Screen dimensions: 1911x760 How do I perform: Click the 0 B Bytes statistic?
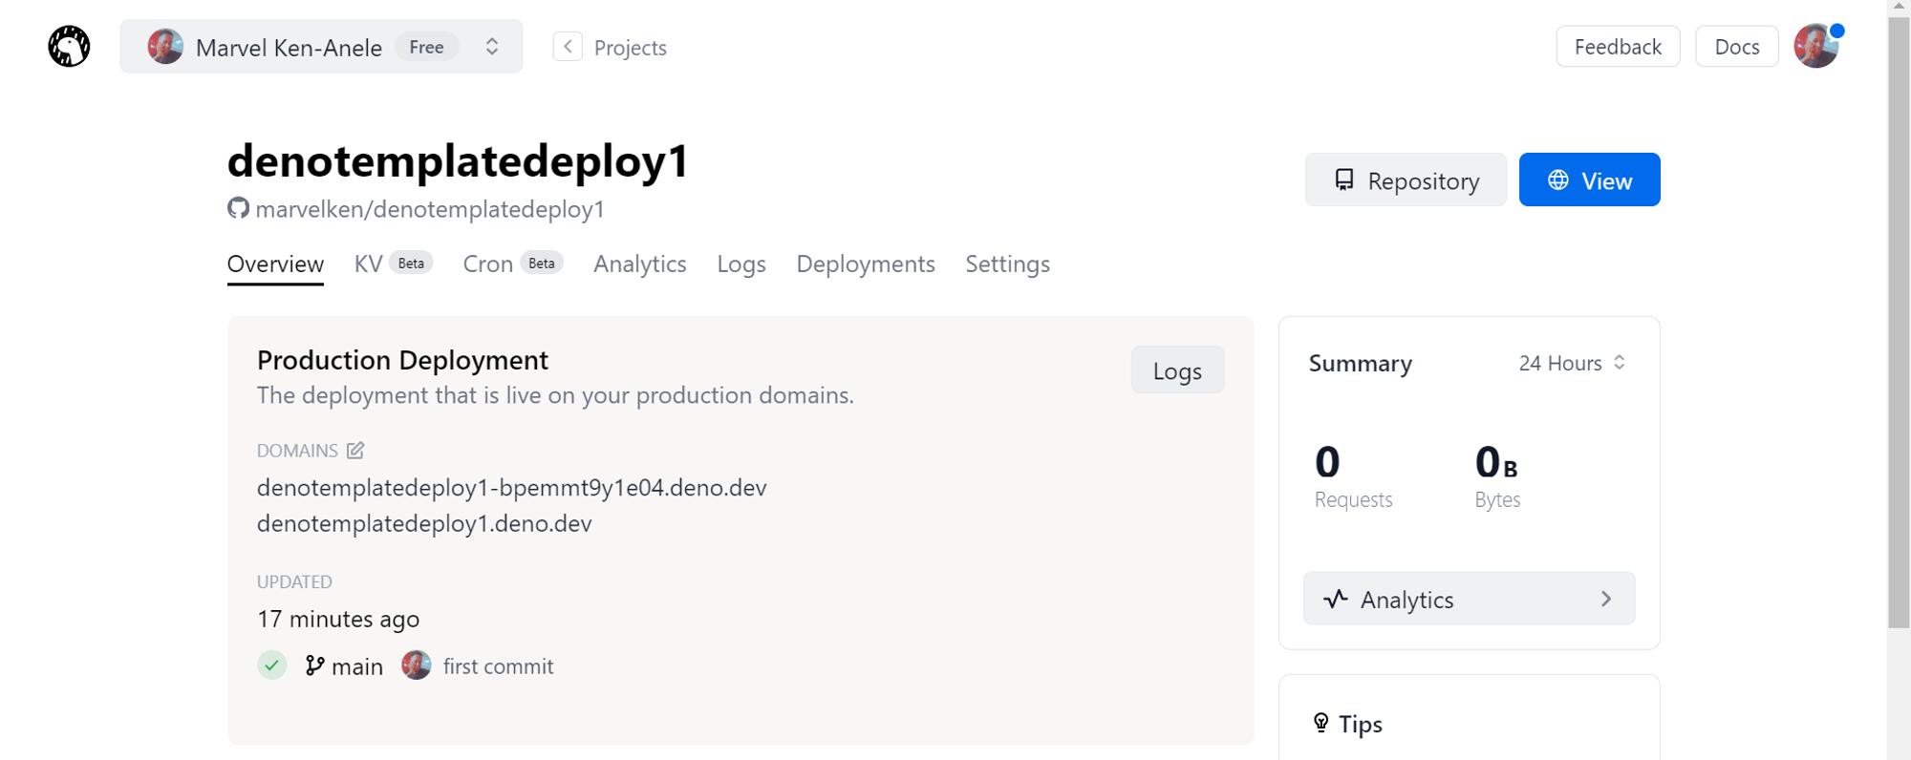click(1497, 476)
